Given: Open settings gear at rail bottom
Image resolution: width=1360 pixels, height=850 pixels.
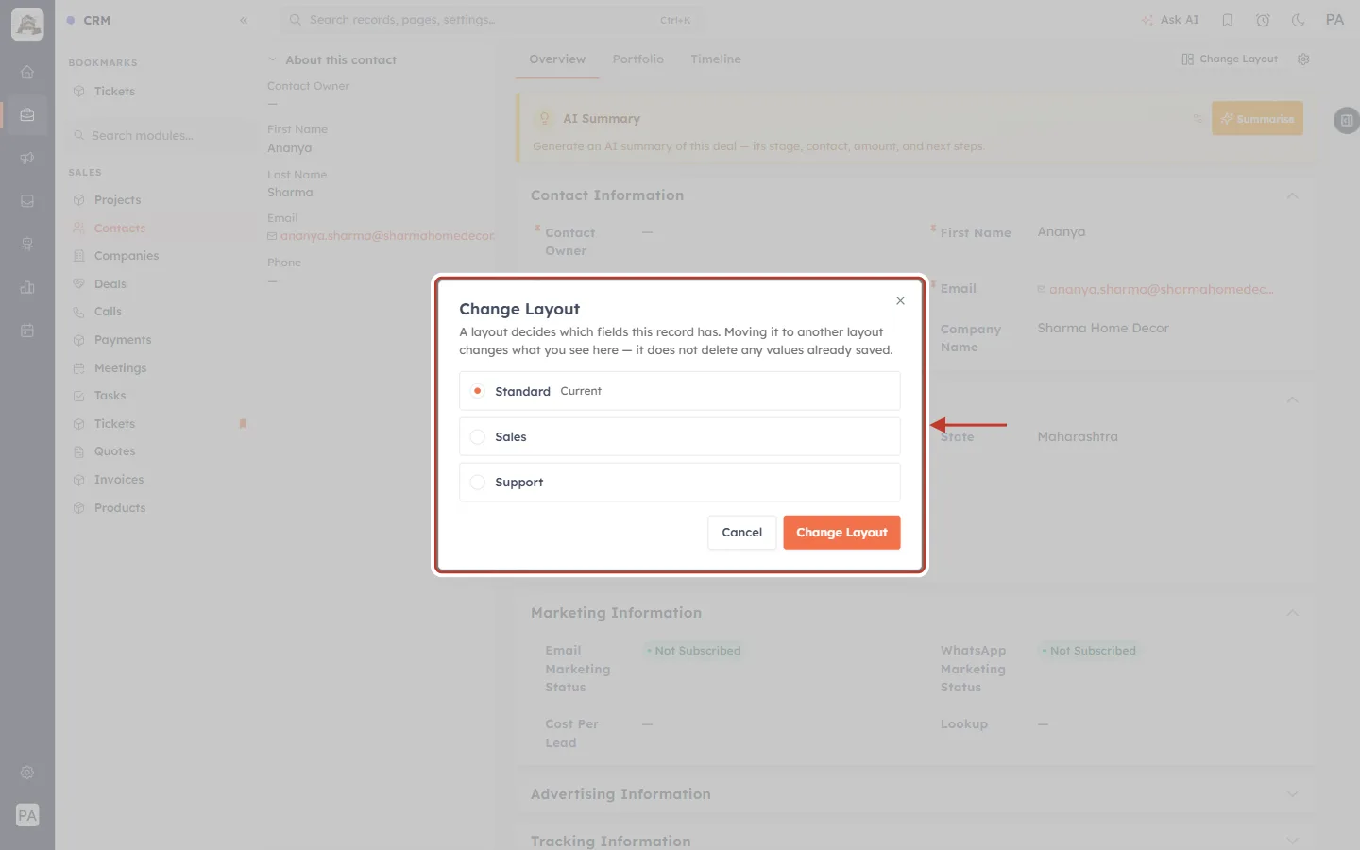Looking at the screenshot, I should (x=27, y=773).
